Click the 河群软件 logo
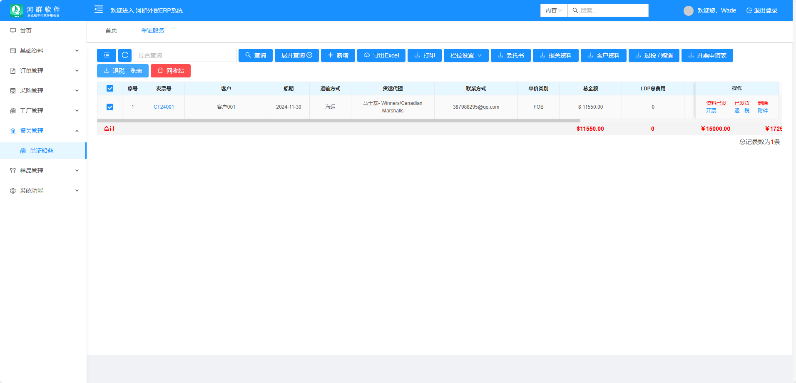The image size is (796, 383). click(35, 10)
